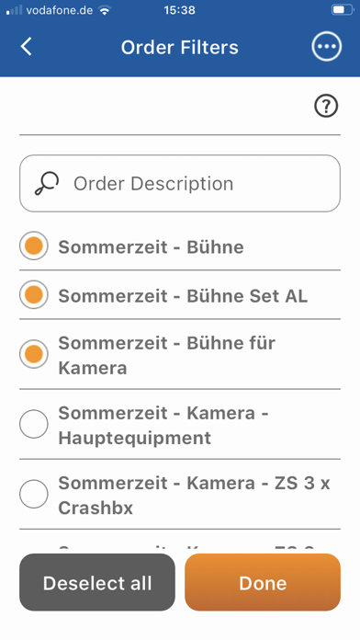Deselect Sommerzeit - Bühne für Kamera radio
Viewport: 360px width, 640px height.
(34, 354)
